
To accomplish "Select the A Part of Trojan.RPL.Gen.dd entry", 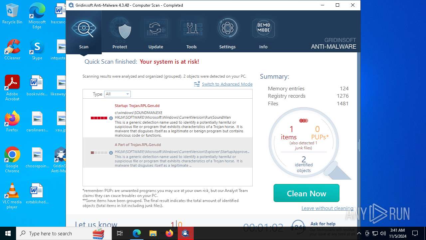I will [x=167, y=152].
